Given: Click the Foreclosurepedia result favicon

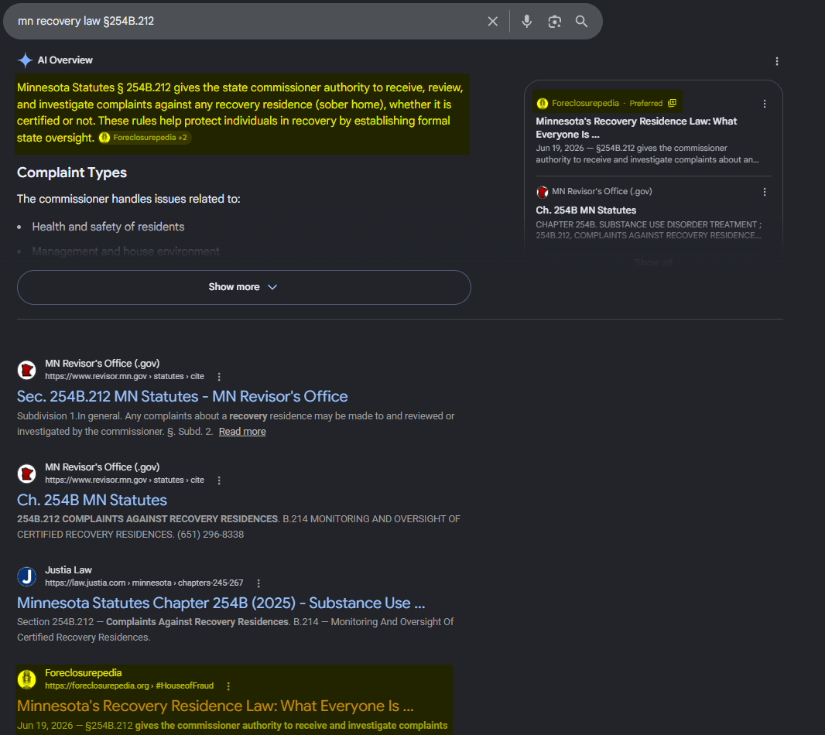Looking at the screenshot, I should click(x=27, y=679).
